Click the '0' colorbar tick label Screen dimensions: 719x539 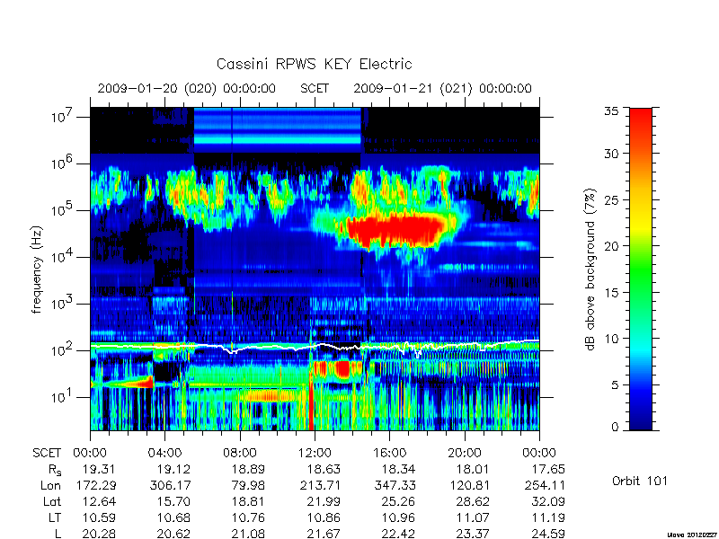615,427
